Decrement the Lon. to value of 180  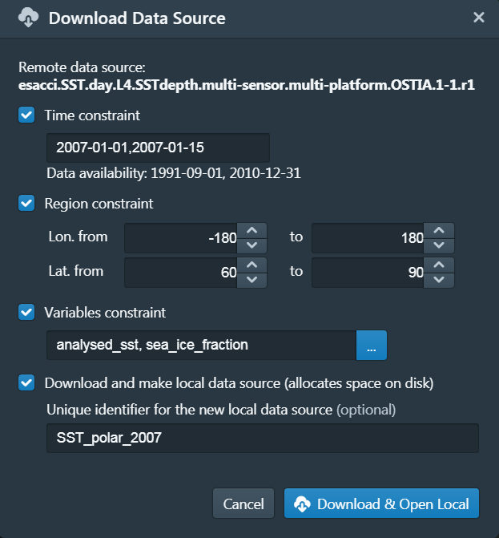439,245
